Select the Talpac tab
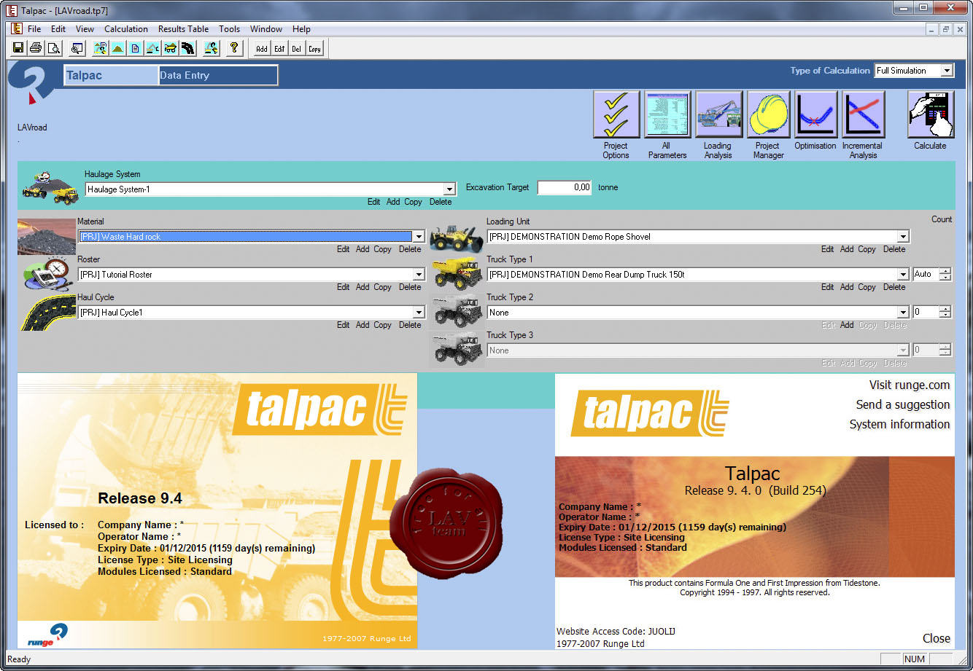The width and height of the screenshot is (973, 671). pos(112,75)
